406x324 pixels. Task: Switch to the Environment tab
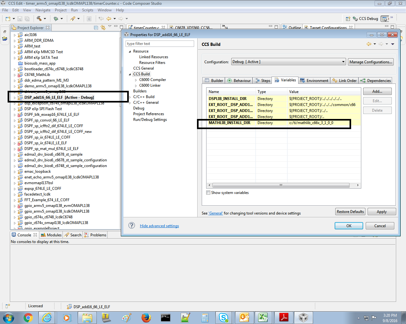[x=314, y=80]
